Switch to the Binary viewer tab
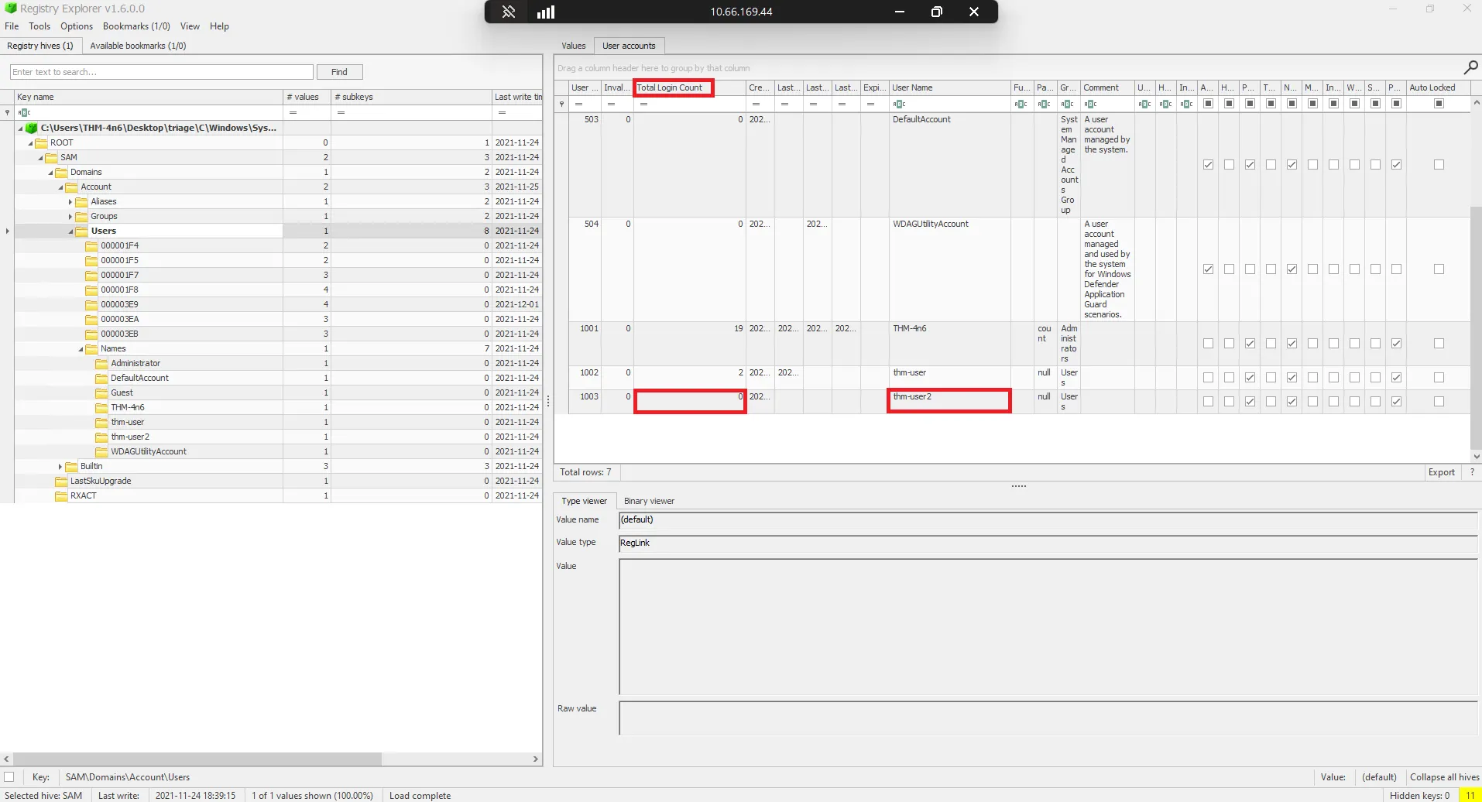 tap(649, 501)
